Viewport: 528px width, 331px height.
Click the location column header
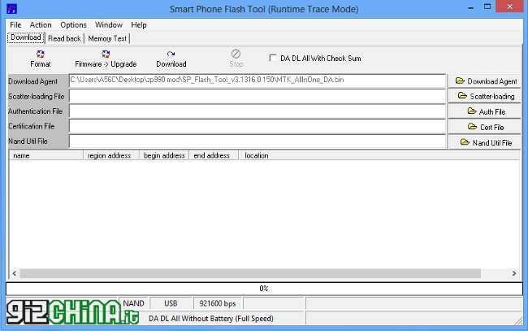point(379,155)
